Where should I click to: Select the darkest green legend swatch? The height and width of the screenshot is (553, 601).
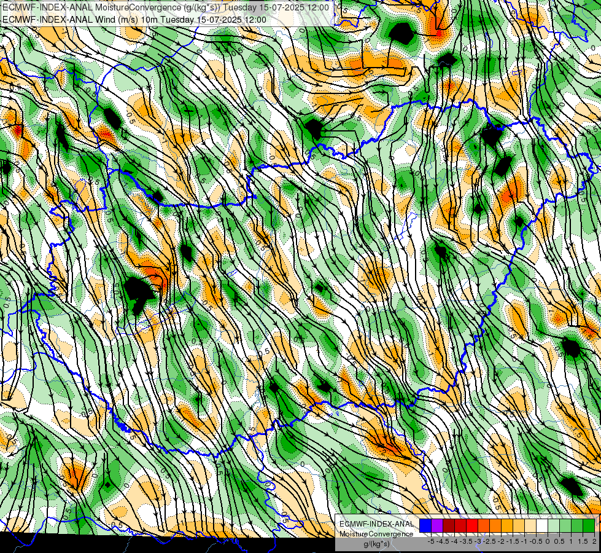pyautogui.click(x=589, y=526)
